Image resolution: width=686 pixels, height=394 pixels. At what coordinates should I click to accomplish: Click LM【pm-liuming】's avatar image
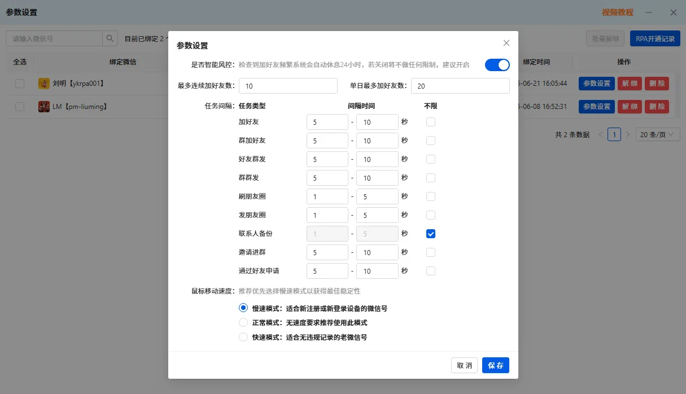click(44, 106)
